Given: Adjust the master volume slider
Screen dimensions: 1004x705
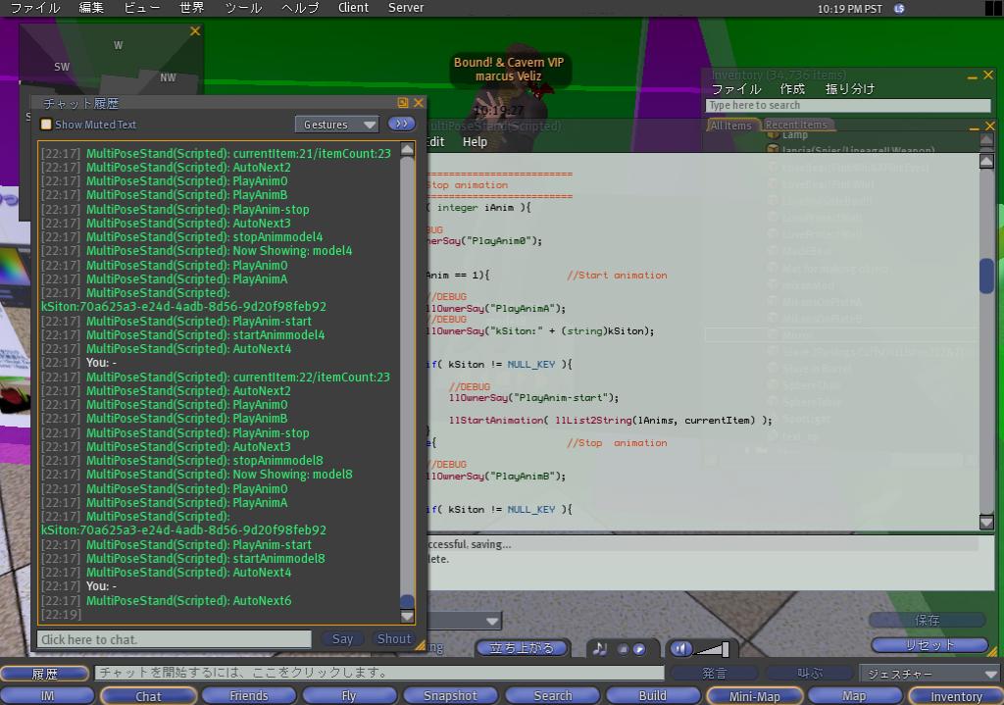Looking at the screenshot, I should [713, 649].
